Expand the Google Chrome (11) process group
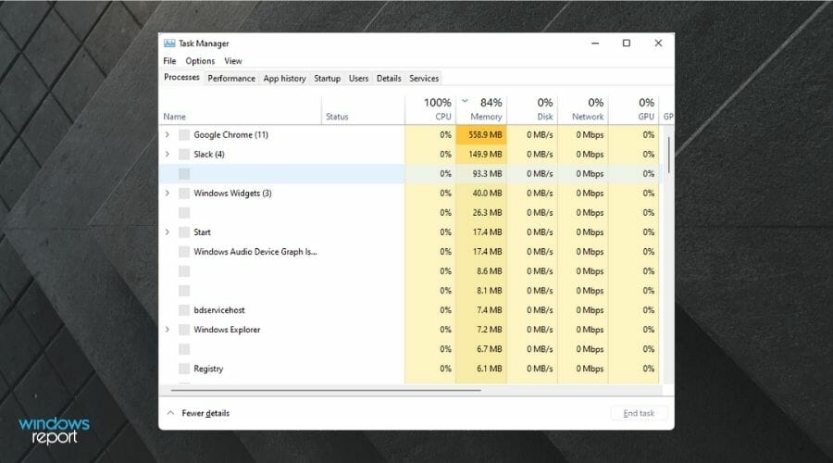Screen dimensions: 833x463 click(x=168, y=135)
